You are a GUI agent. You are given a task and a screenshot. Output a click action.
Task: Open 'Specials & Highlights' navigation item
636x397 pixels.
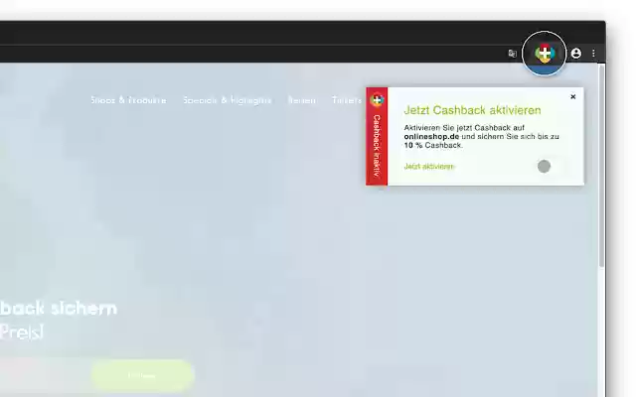[x=228, y=100]
